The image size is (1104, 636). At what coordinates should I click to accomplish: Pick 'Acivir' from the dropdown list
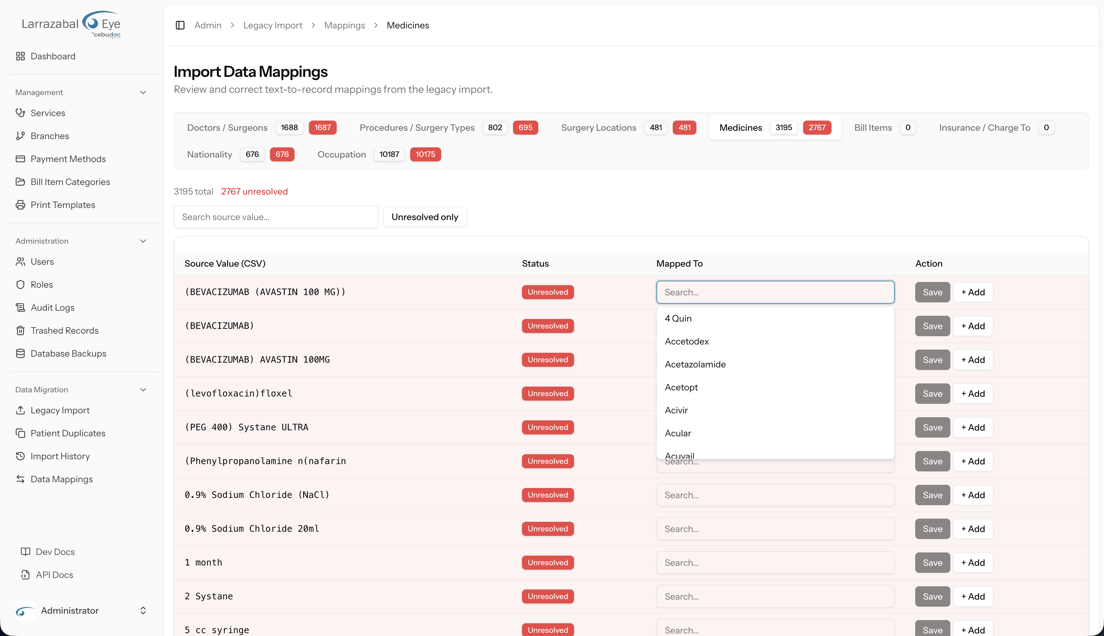pyautogui.click(x=775, y=410)
